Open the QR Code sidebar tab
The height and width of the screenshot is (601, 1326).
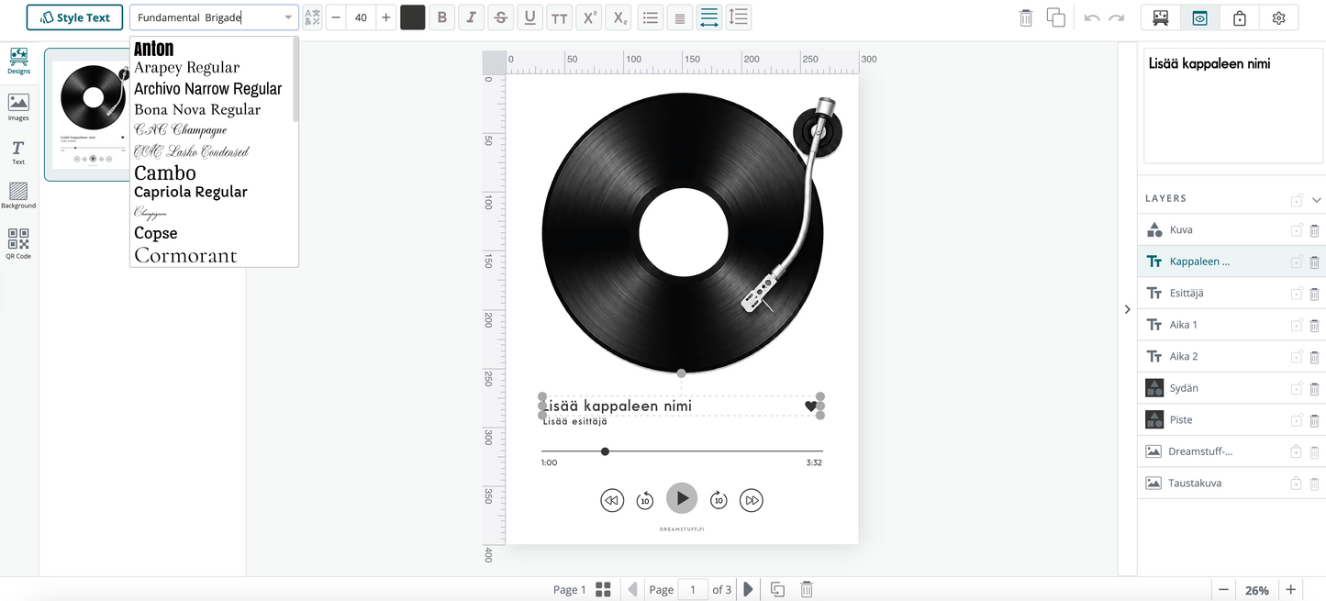18,244
